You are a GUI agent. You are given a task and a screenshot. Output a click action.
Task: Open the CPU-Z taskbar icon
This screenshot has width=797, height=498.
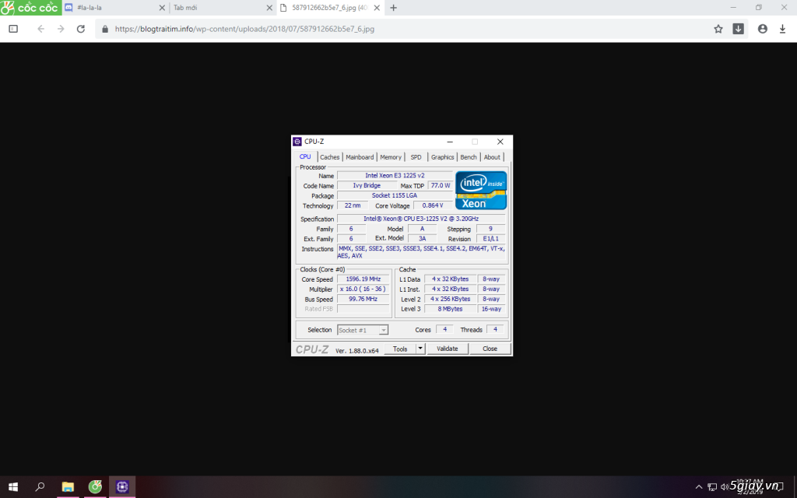tap(122, 487)
